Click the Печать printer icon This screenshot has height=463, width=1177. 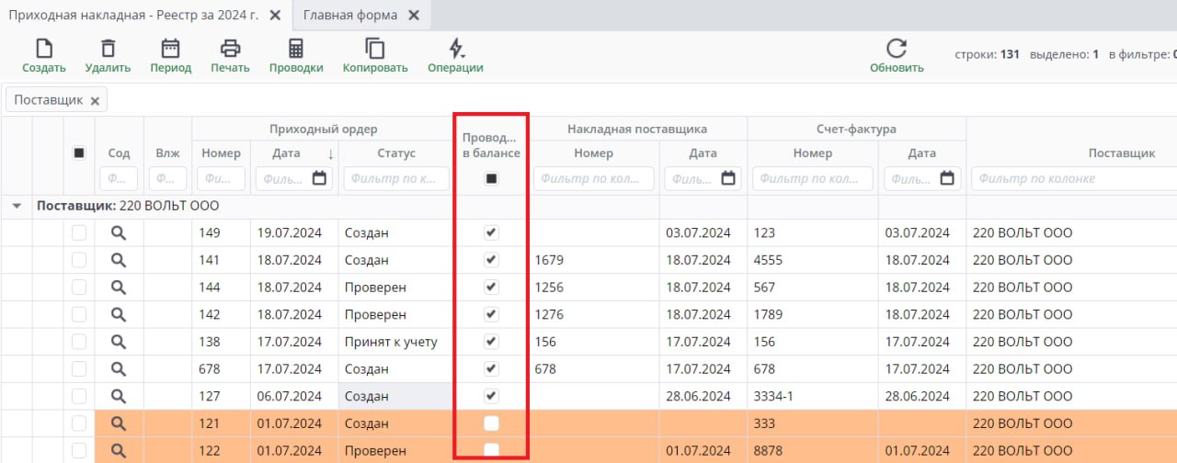230,50
